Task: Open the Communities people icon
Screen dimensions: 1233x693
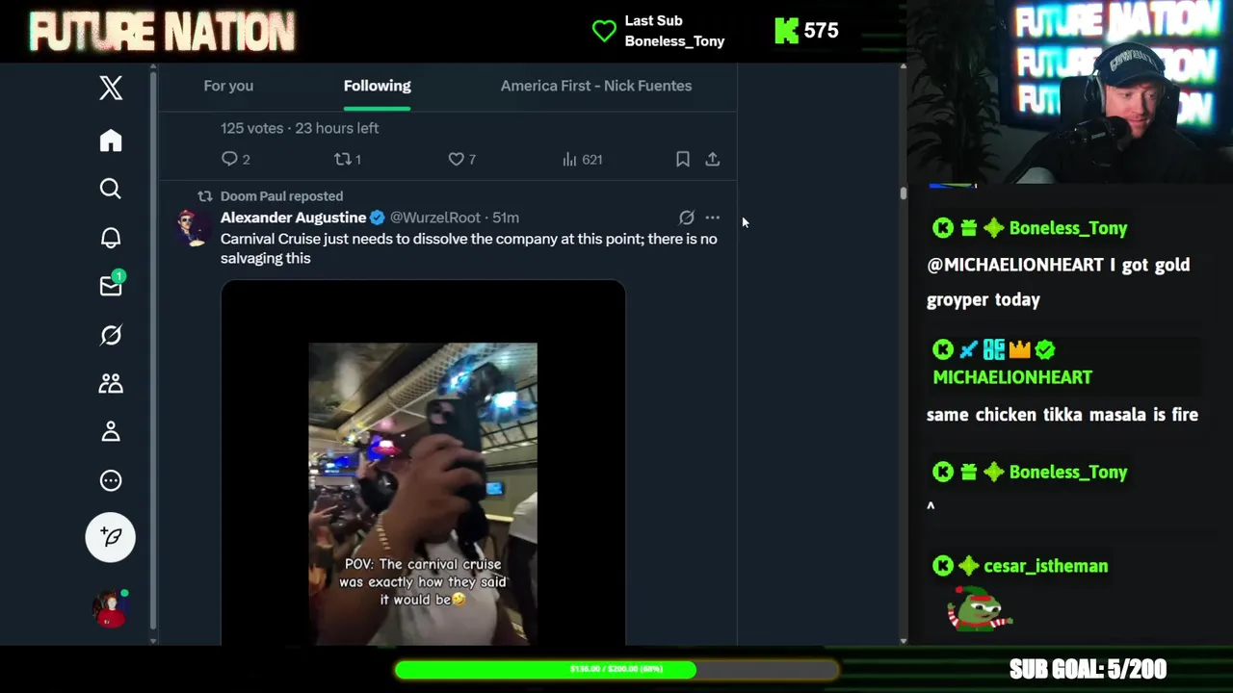Action: coord(111,383)
